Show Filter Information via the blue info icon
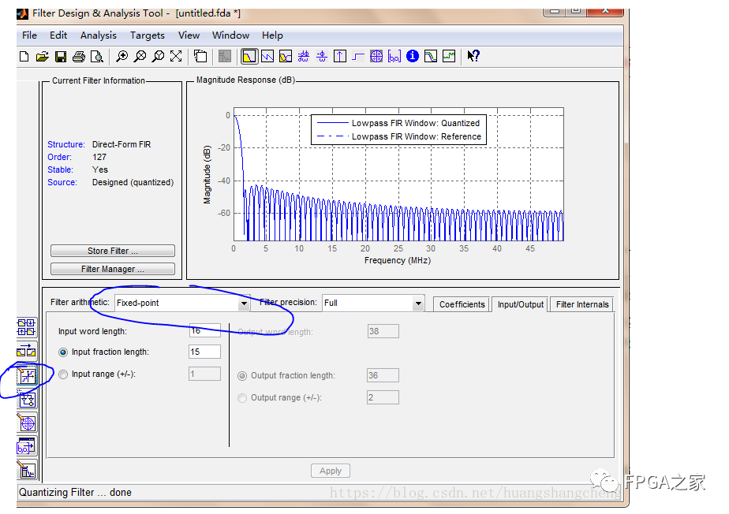The image size is (729, 514). pos(412,56)
